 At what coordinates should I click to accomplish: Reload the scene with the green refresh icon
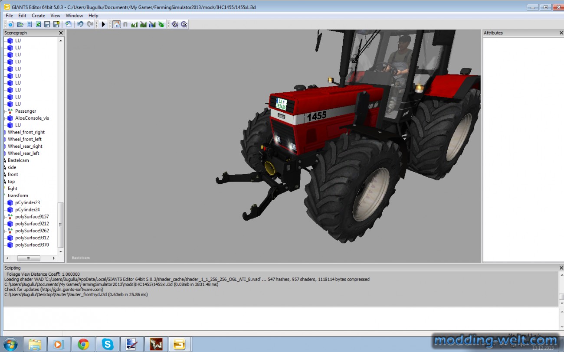click(x=38, y=24)
